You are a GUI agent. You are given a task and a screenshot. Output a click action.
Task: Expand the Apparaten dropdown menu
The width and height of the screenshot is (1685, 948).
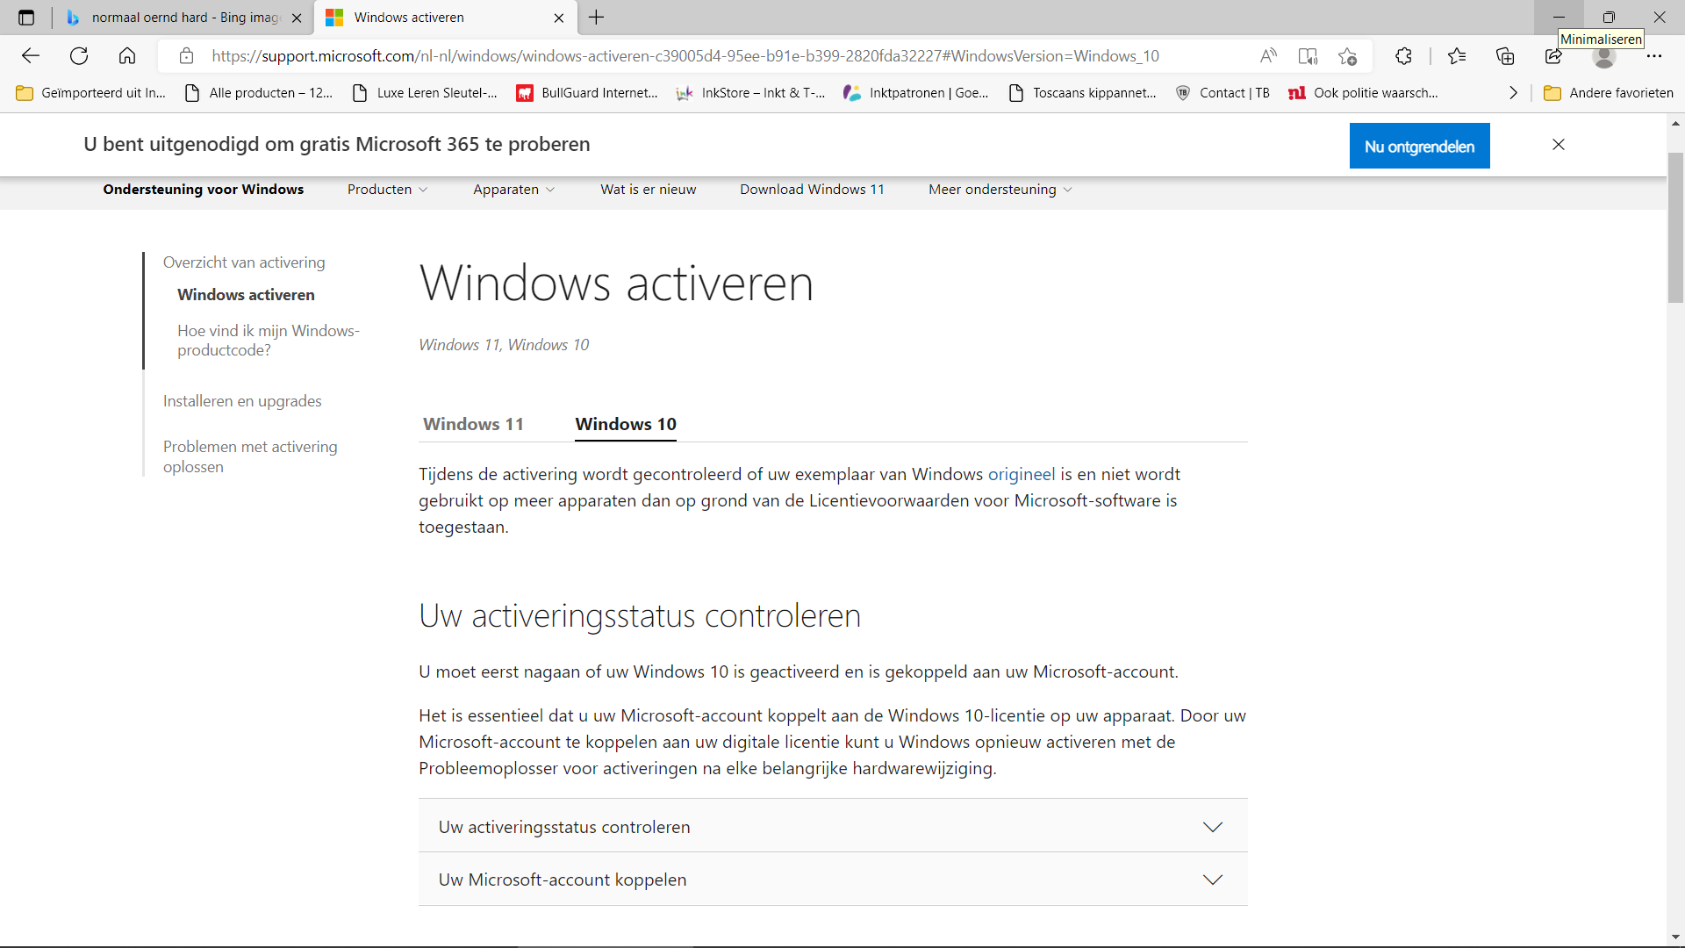click(x=513, y=190)
